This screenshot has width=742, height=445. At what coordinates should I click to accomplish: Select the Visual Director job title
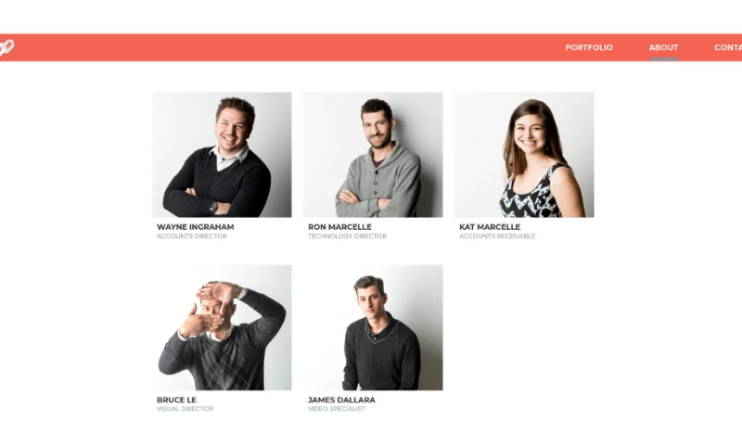click(x=185, y=409)
